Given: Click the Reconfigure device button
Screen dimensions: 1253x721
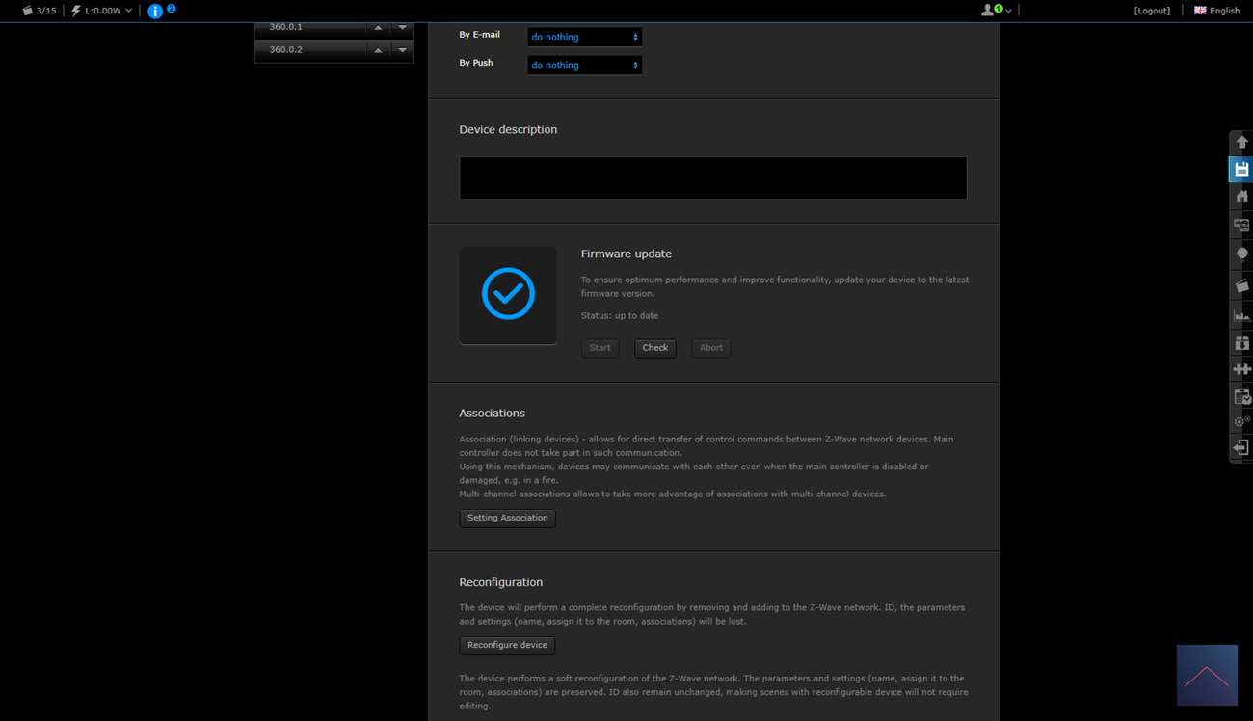Looking at the screenshot, I should coord(507,645).
